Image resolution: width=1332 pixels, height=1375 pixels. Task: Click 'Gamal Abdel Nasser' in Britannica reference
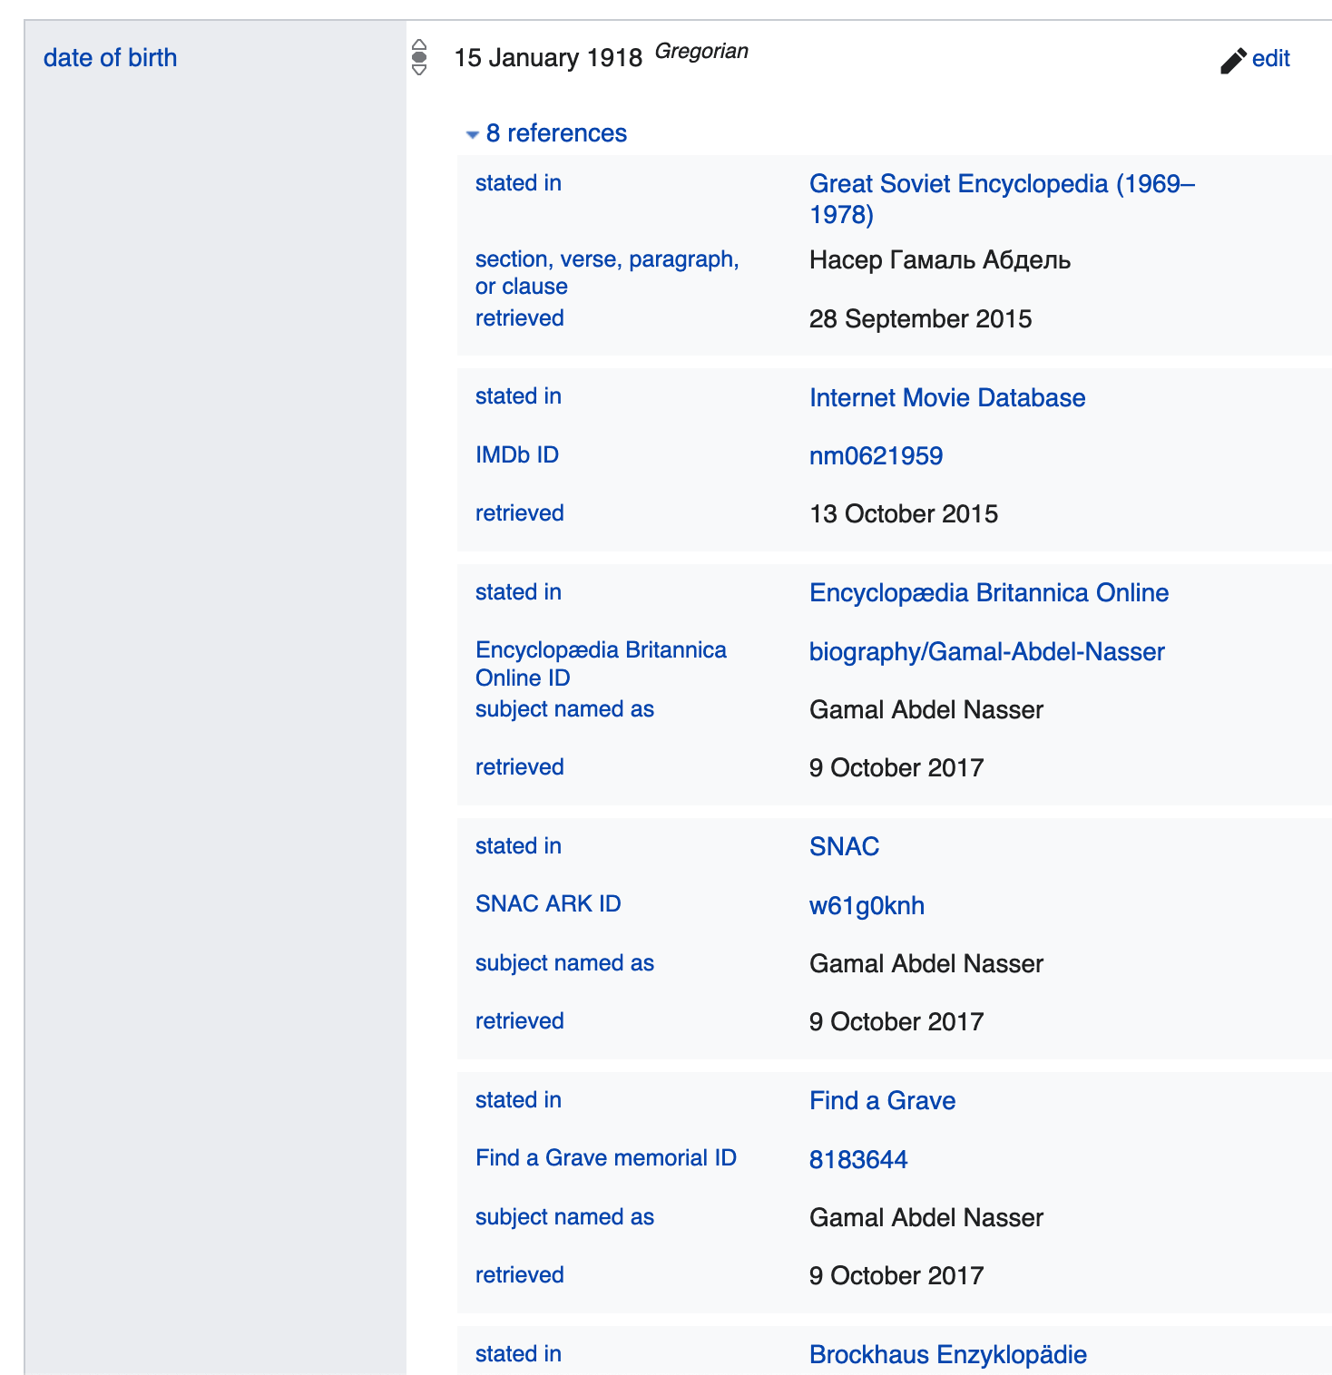(x=926, y=709)
